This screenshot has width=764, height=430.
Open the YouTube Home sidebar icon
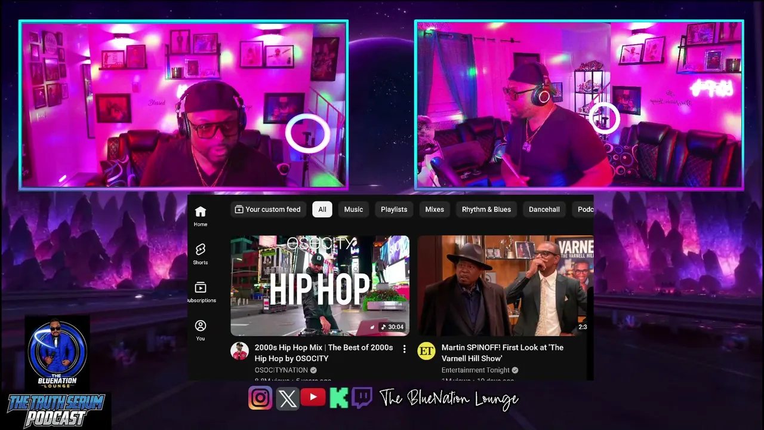(201, 216)
